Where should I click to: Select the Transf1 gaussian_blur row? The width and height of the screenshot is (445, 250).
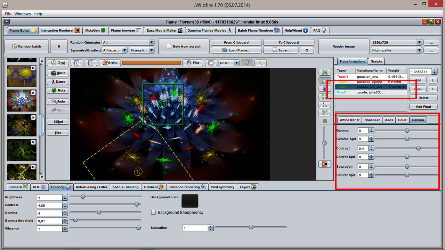click(371, 76)
